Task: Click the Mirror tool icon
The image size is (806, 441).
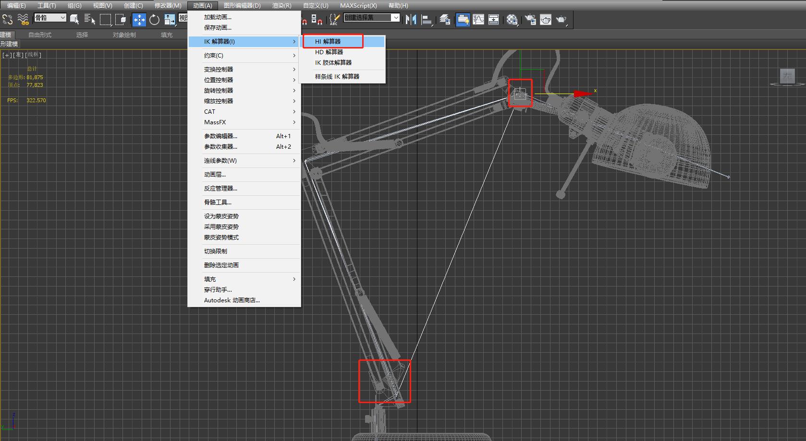Action: [411, 19]
